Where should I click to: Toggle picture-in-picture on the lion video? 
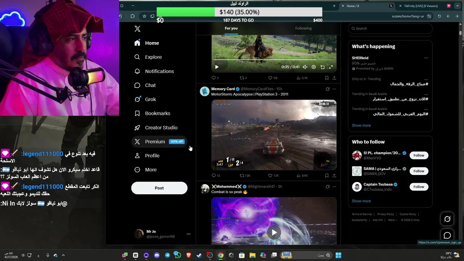[322, 67]
